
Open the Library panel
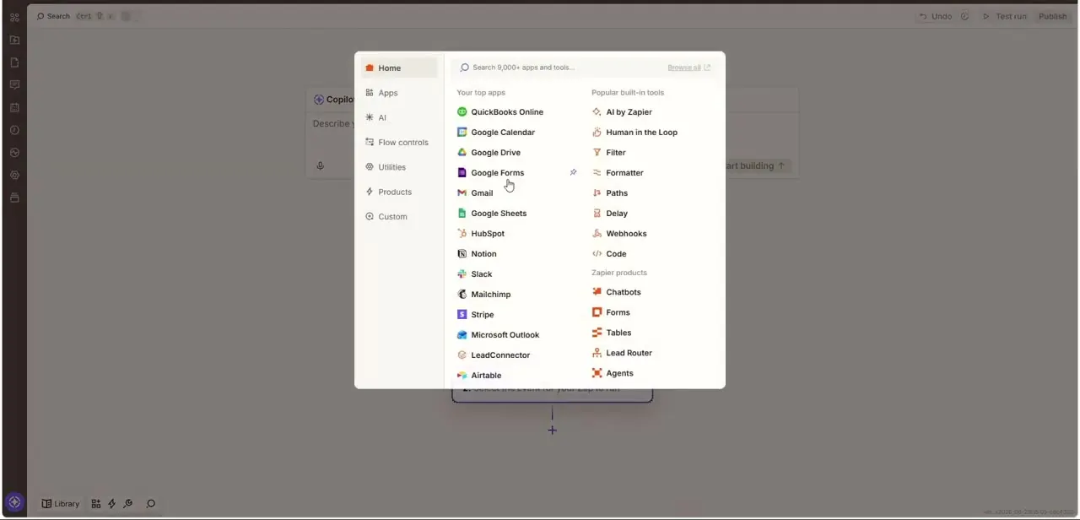pos(61,503)
